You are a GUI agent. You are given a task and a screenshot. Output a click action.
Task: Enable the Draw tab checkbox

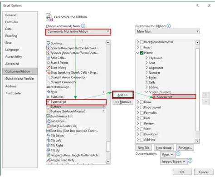[x=142, y=102]
